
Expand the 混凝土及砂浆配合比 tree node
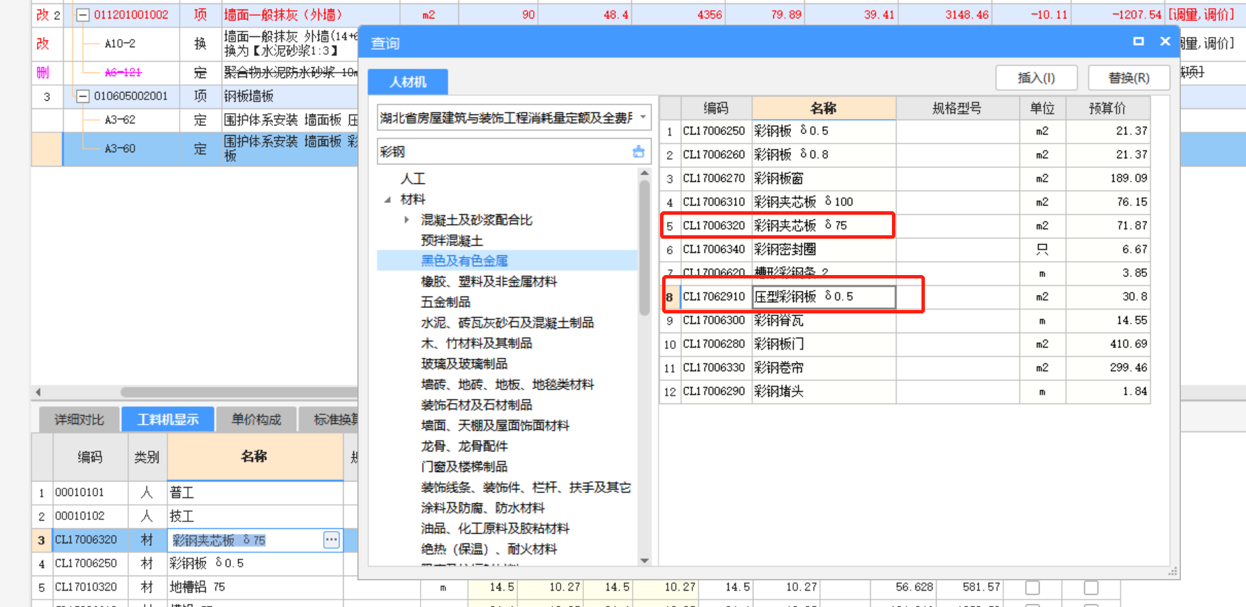click(407, 220)
